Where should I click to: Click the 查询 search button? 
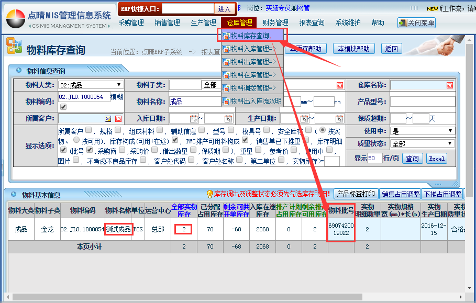pos(413,159)
